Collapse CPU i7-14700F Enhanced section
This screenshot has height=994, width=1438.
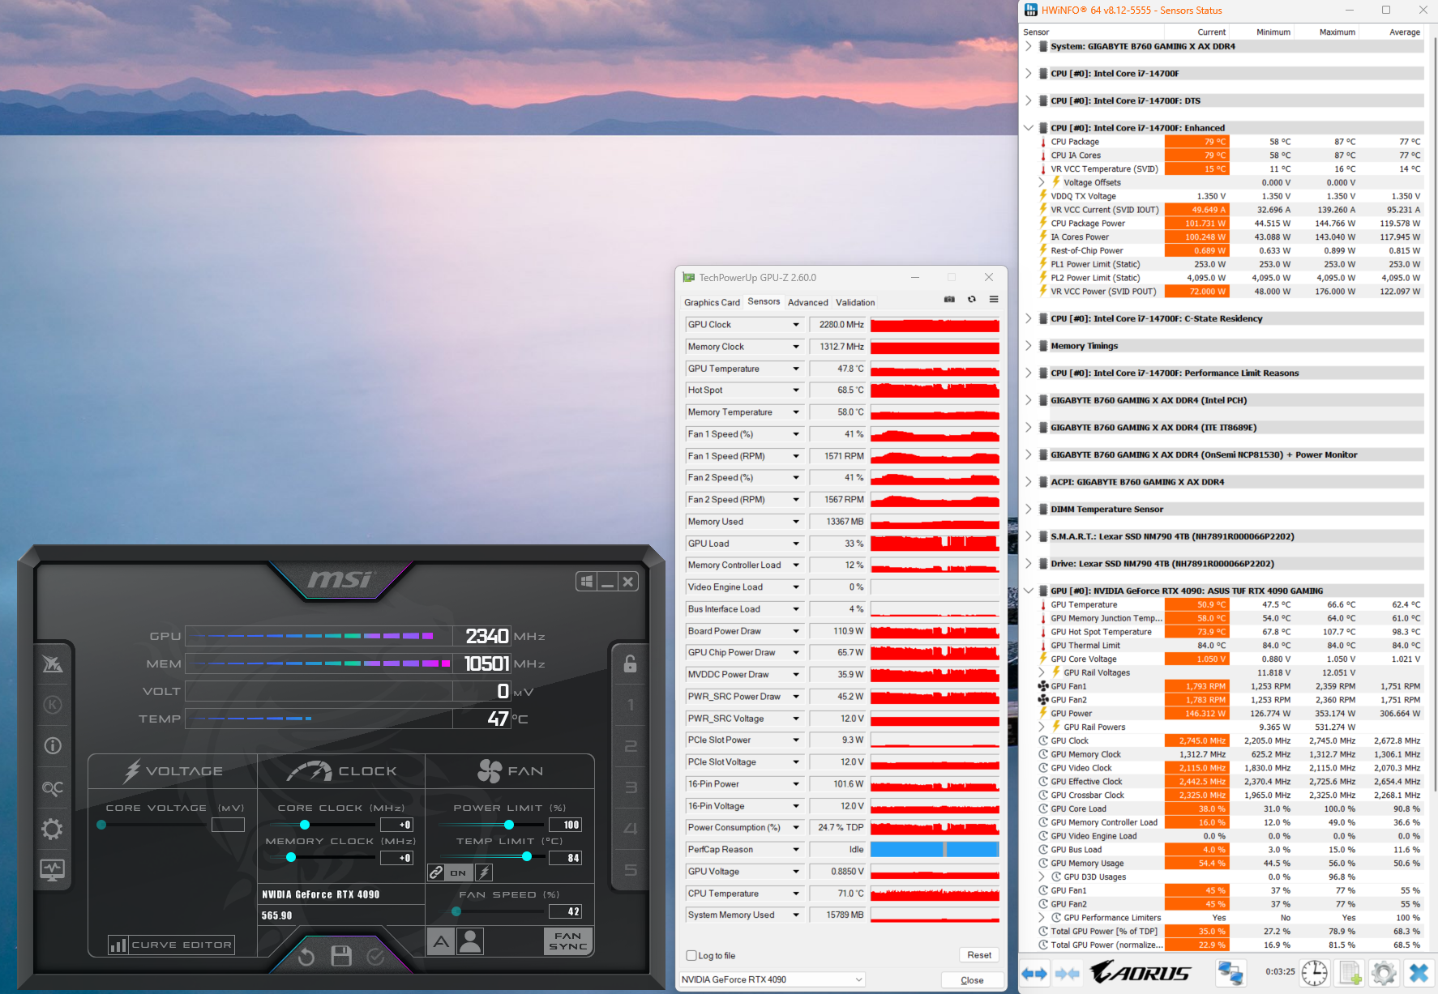tap(1029, 128)
